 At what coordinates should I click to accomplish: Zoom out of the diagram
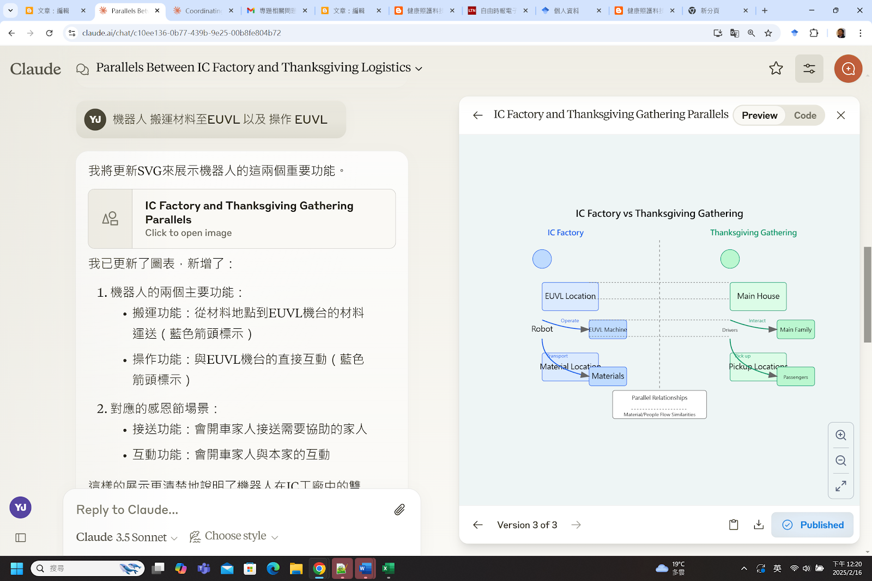(x=841, y=461)
